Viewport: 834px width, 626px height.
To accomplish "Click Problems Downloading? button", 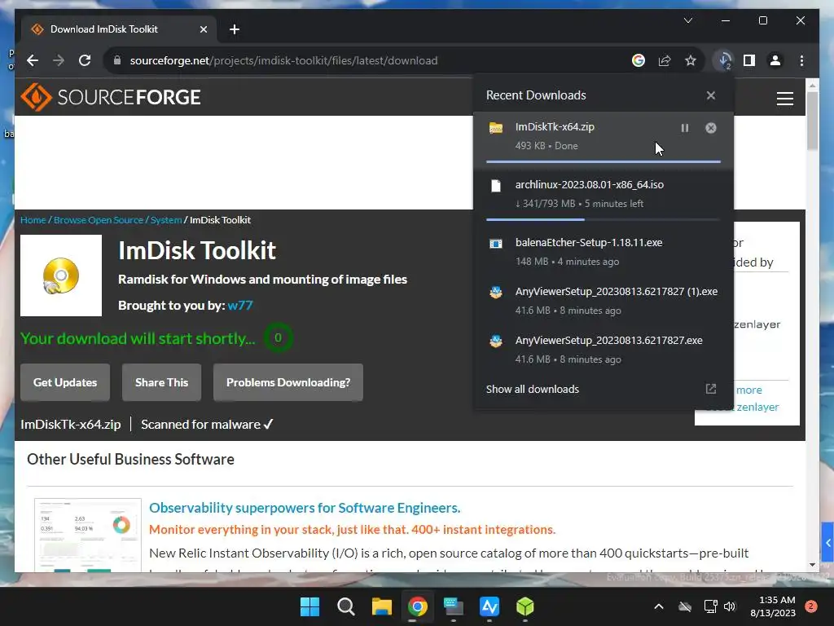I will pyautogui.click(x=288, y=382).
